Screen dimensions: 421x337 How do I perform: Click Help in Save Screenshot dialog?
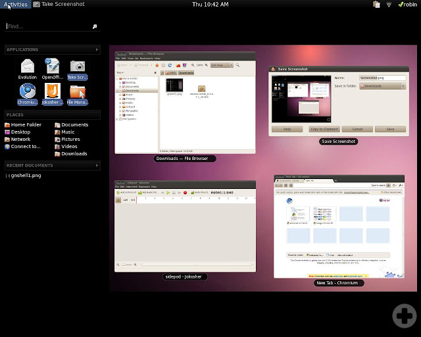(287, 129)
